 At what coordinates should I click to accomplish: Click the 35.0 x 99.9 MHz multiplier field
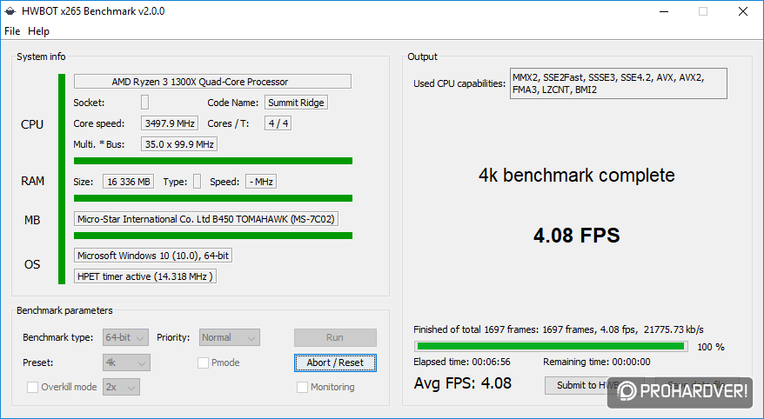[179, 144]
